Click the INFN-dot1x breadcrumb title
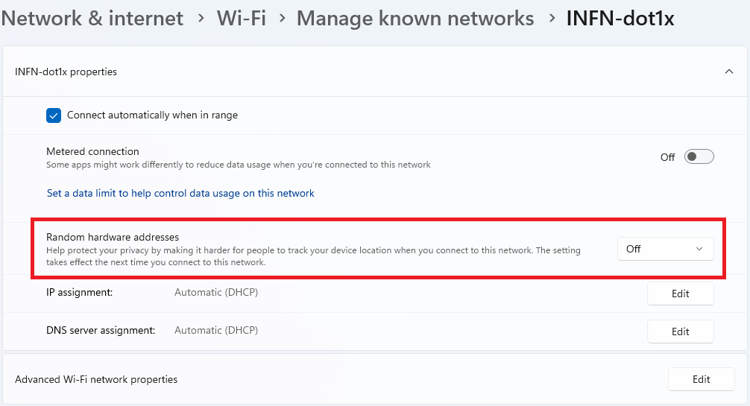 [620, 19]
